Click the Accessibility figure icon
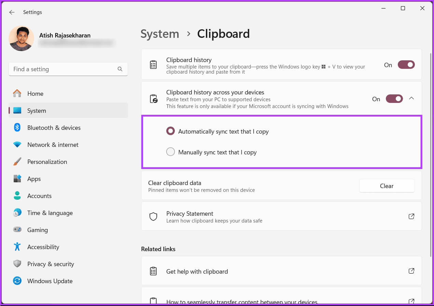The height and width of the screenshot is (306, 434). [x=17, y=247]
